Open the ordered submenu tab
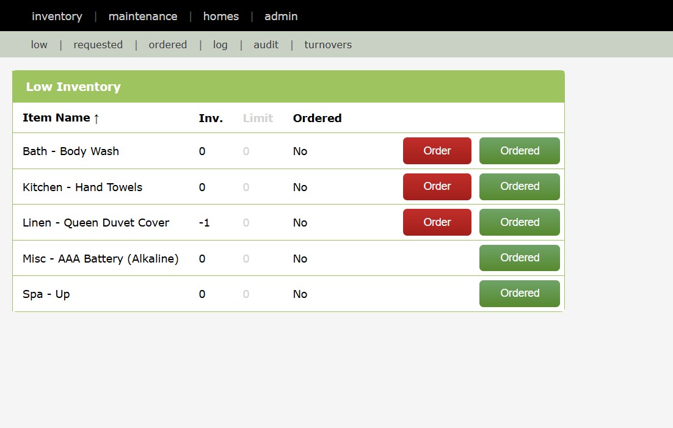673x428 pixels. [x=167, y=45]
